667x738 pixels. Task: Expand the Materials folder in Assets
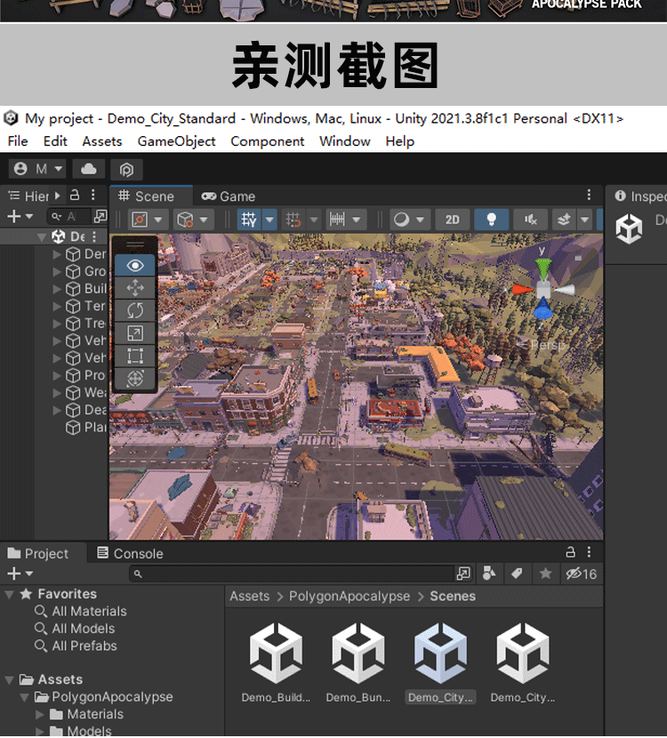pyautogui.click(x=39, y=715)
